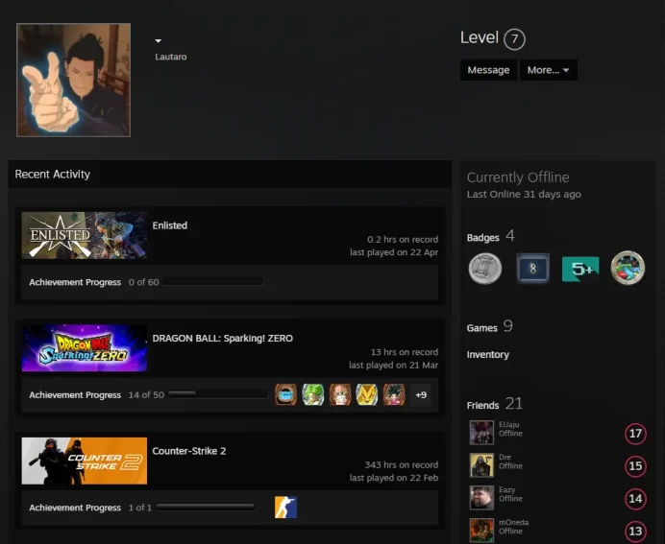Open the Games 9 list
665x544 pixels.
[490, 326]
